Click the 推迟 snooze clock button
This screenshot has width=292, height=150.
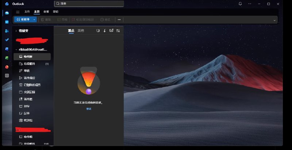[105, 20]
